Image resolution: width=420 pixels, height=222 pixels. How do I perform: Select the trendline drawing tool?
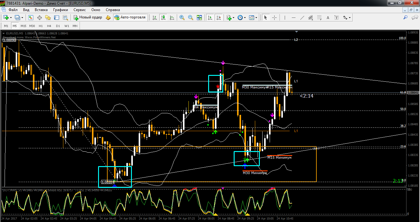coord(303,18)
